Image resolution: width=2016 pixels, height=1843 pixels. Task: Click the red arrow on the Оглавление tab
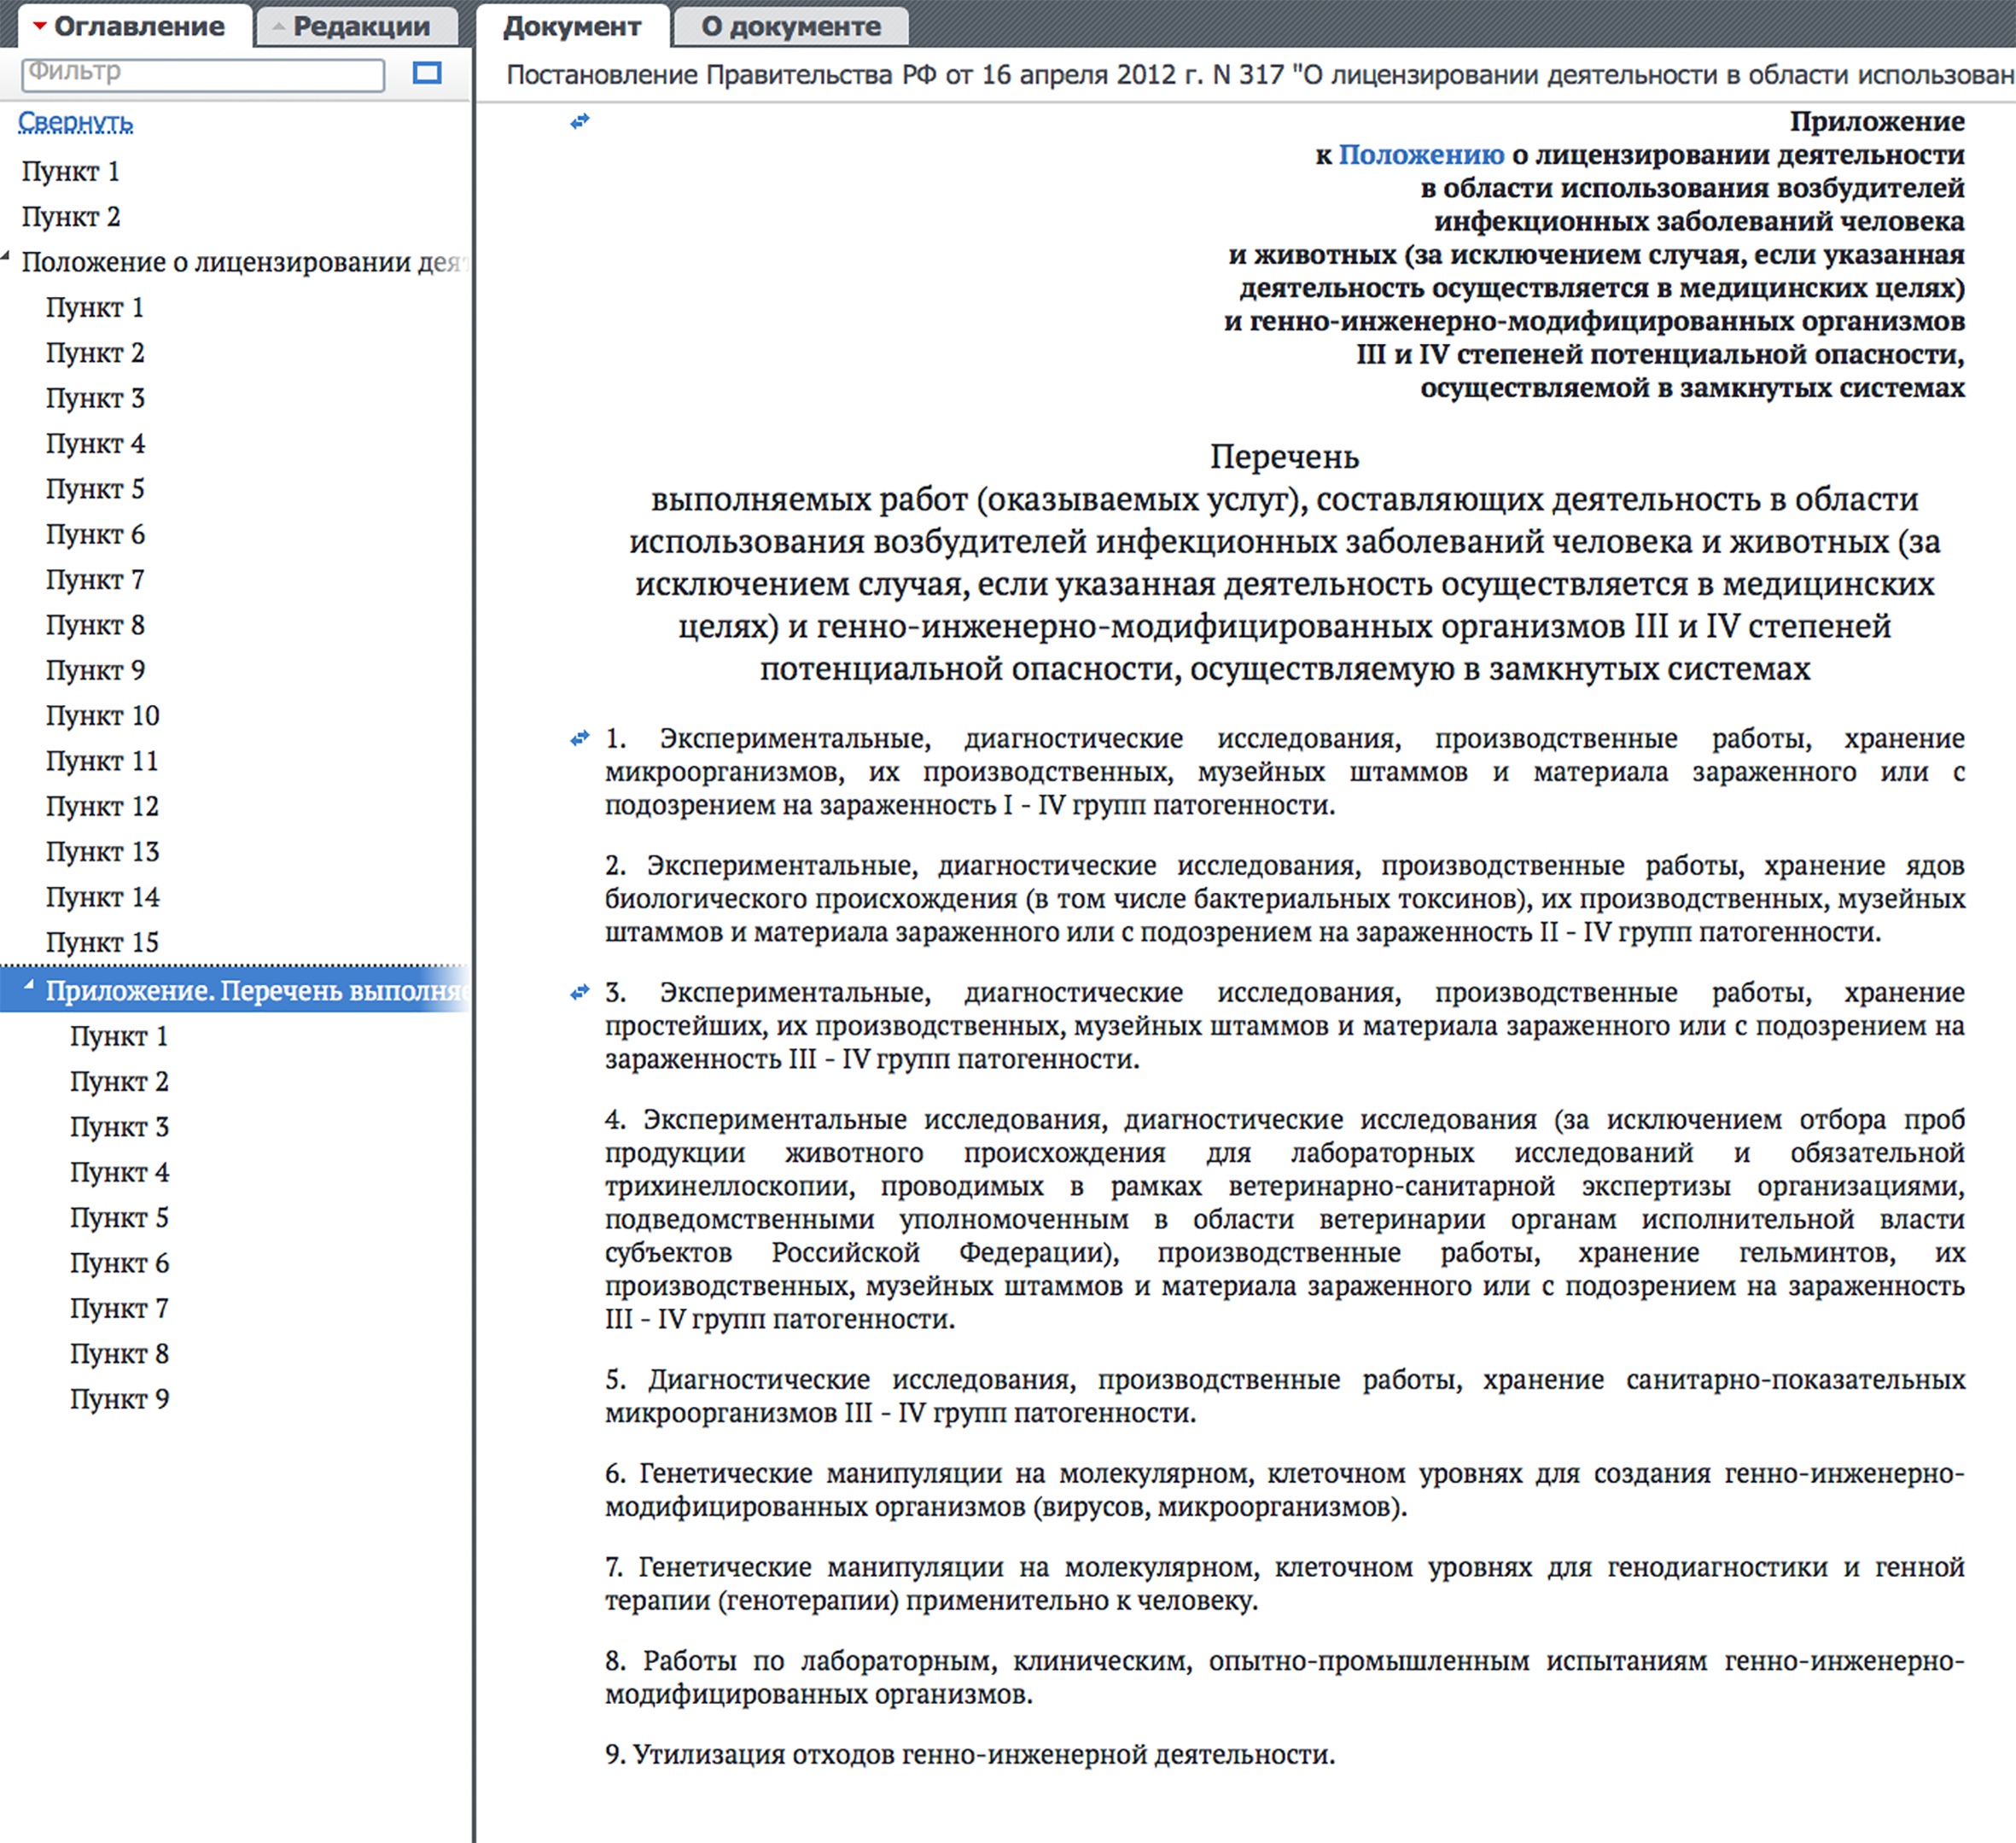[x=40, y=27]
